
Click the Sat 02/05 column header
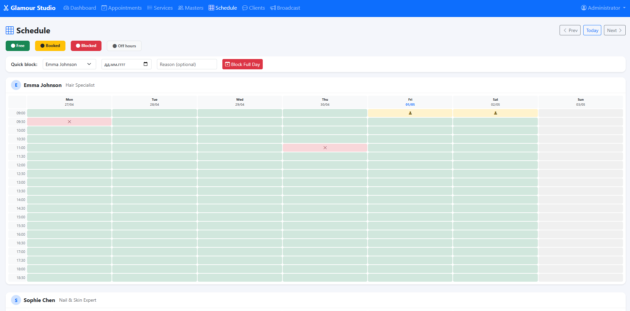click(495, 102)
